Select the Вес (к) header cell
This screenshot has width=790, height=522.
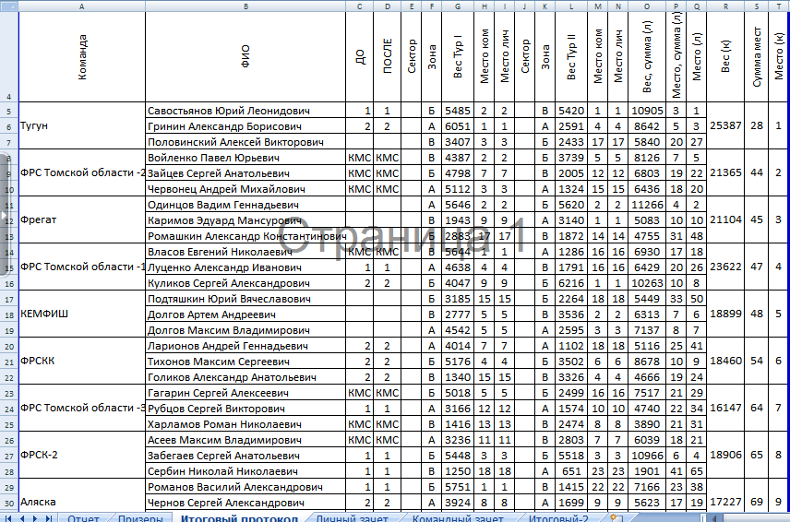point(725,57)
